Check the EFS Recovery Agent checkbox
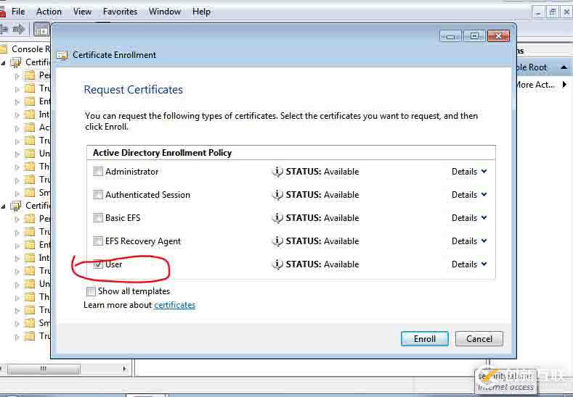 click(98, 241)
